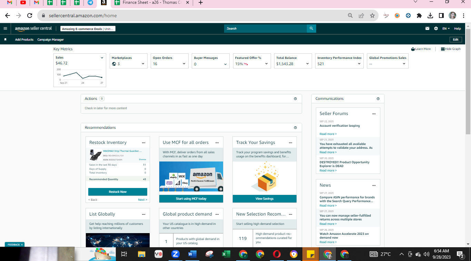Open the Actions card help icon
The height and width of the screenshot is (261, 471).
295,99
